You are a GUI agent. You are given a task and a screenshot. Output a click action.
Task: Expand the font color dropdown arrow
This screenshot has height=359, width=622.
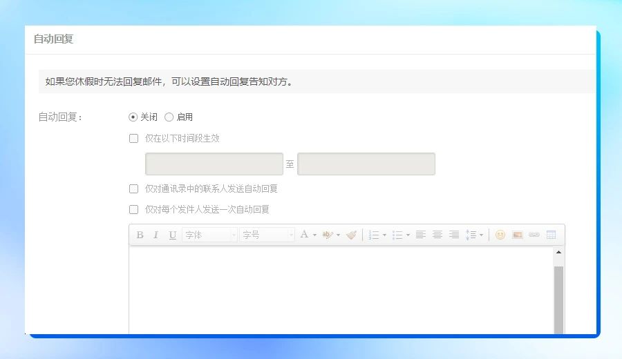click(x=314, y=235)
